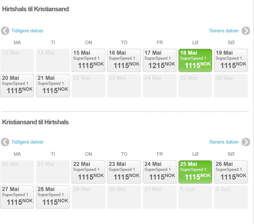The image size is (254, 224).
Task: Open 'Tidligere datoer' link for outbound trip
Action: [28, 31]
